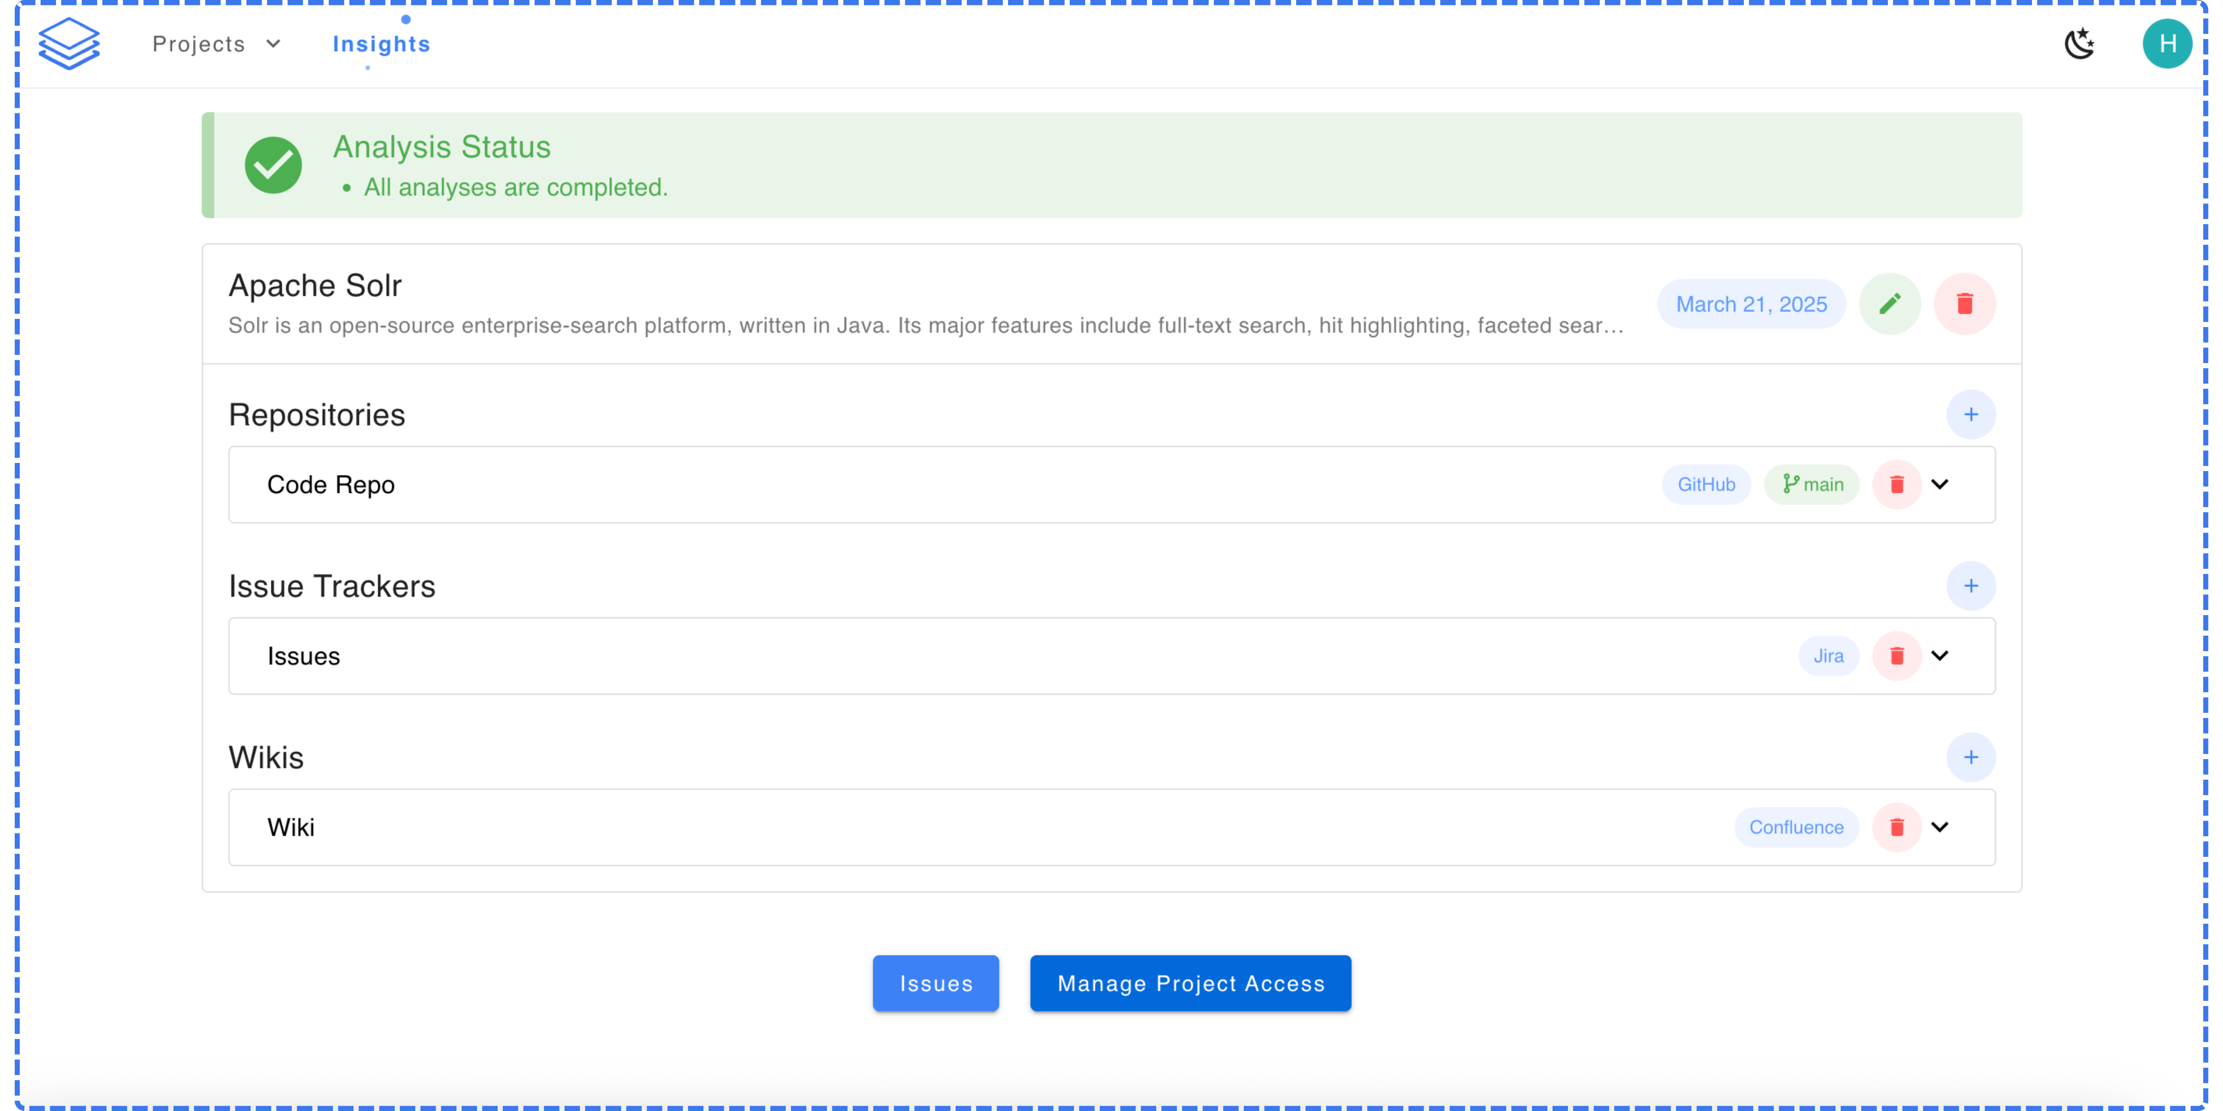Click the blue Issues button

(935, 983)
